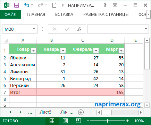Click the Excel application icon
Viewport: 151px width, 125px height.
pos(7,5)
